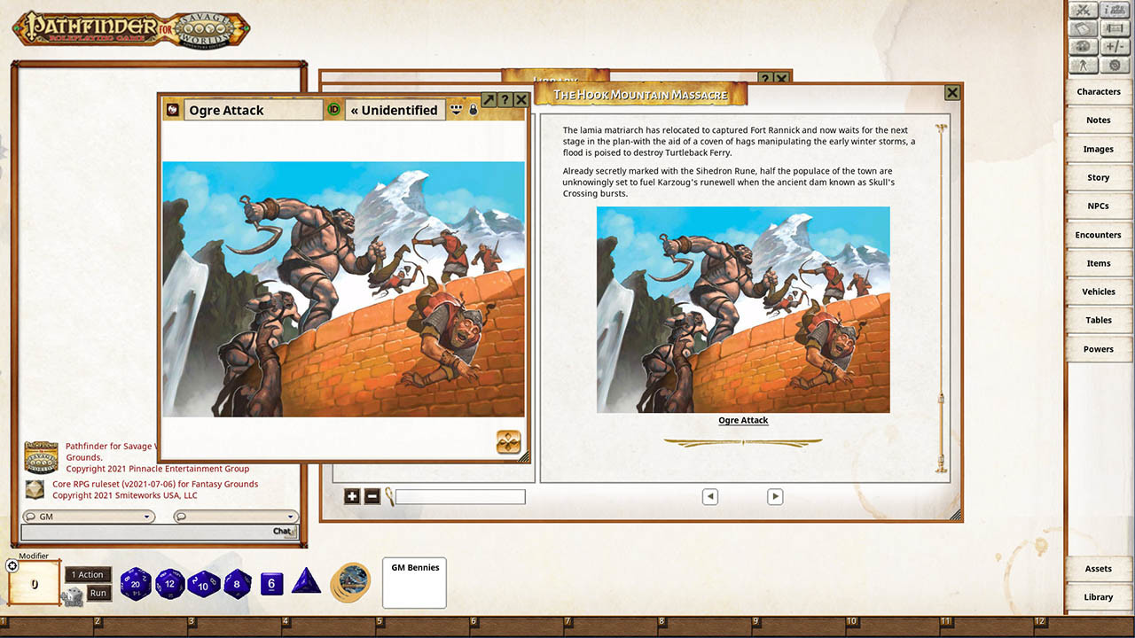Screen dimensions: 1135x638
Task: Expand all library entries with plus button
Action: point(352,496)
